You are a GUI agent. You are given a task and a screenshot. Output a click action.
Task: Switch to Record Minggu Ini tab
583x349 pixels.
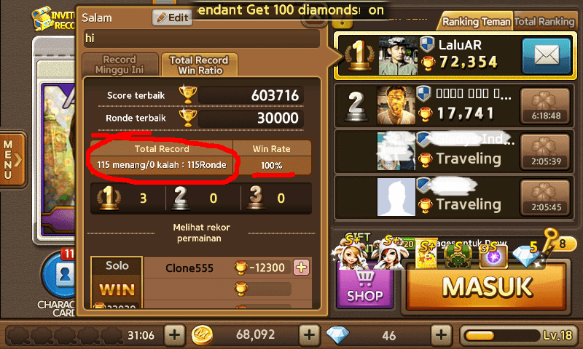[120, 65]
